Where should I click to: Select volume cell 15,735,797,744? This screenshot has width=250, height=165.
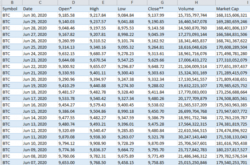(197, 15)
